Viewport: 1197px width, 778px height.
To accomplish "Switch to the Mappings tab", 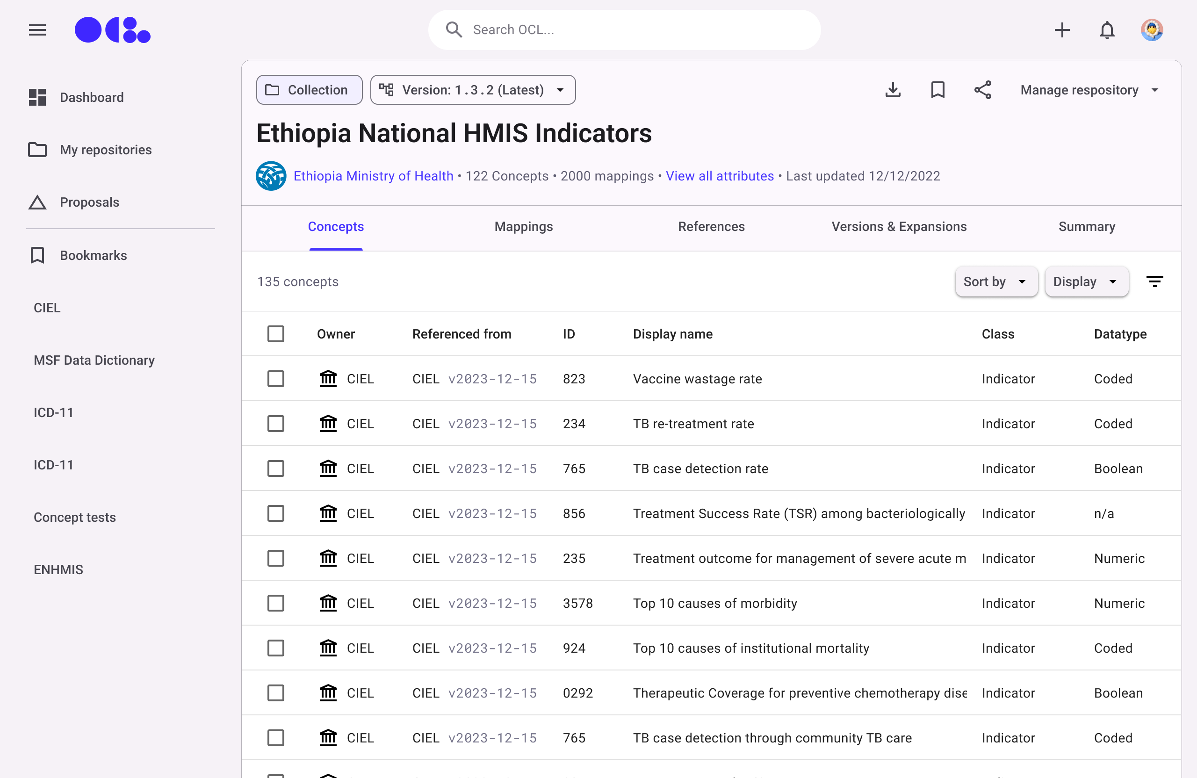I will [x=523, y=227].
